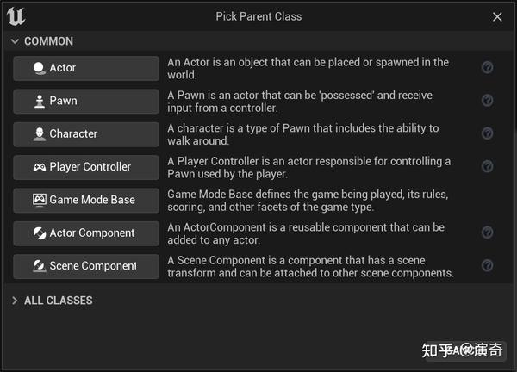
Task: Open help icon beside Character description
Action: (x=487, y=133)
